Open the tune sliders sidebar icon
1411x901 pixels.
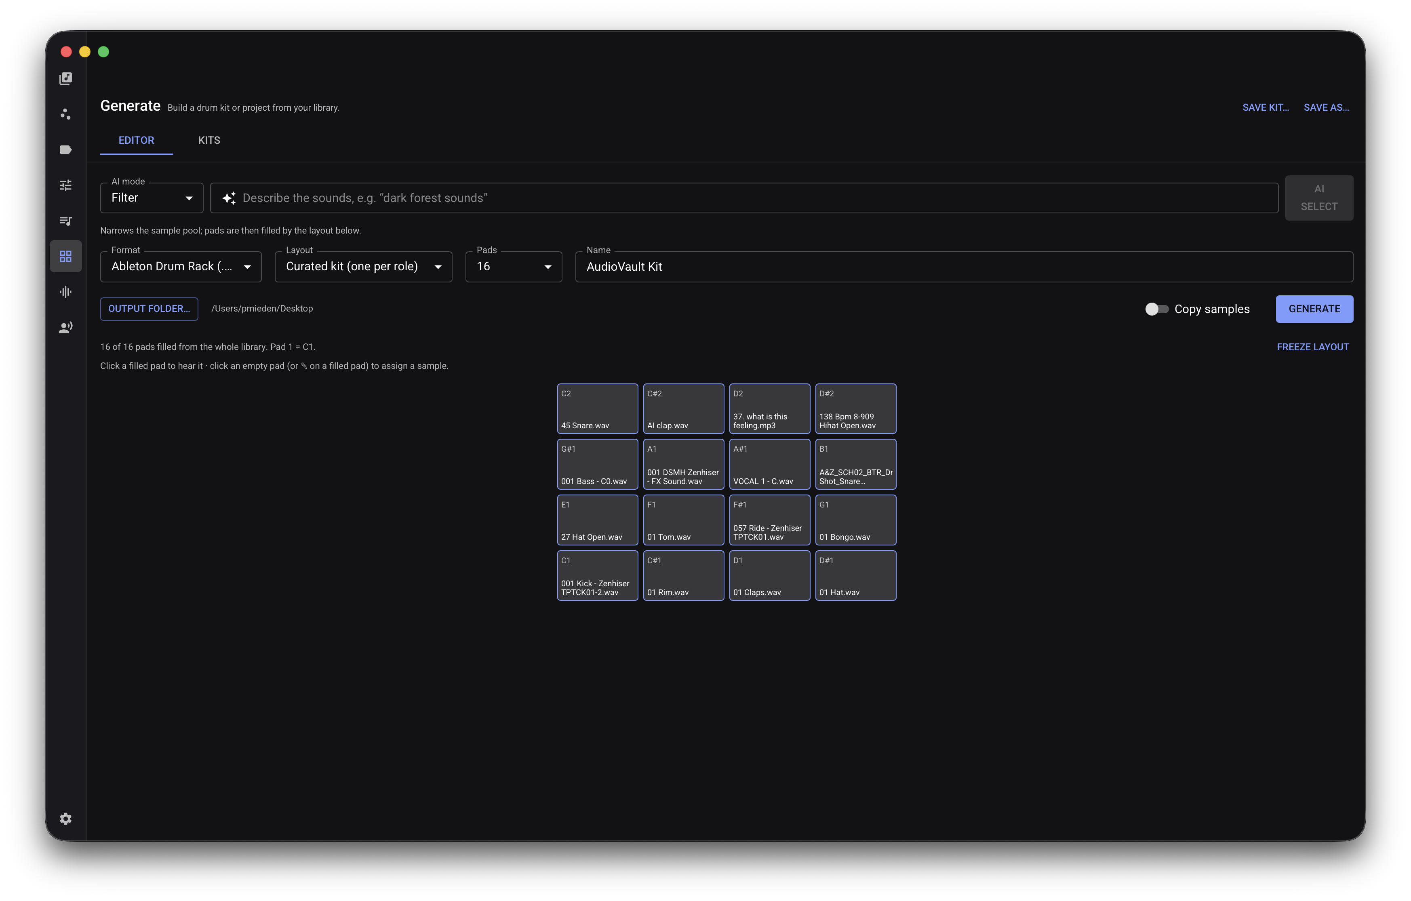pyautogui.click(x=65, y=185)
